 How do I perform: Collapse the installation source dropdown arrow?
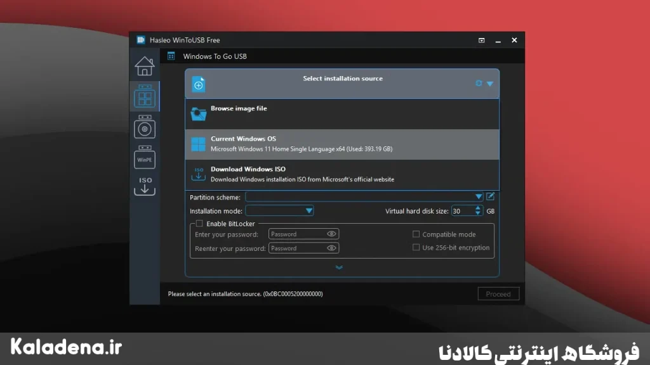490,84
